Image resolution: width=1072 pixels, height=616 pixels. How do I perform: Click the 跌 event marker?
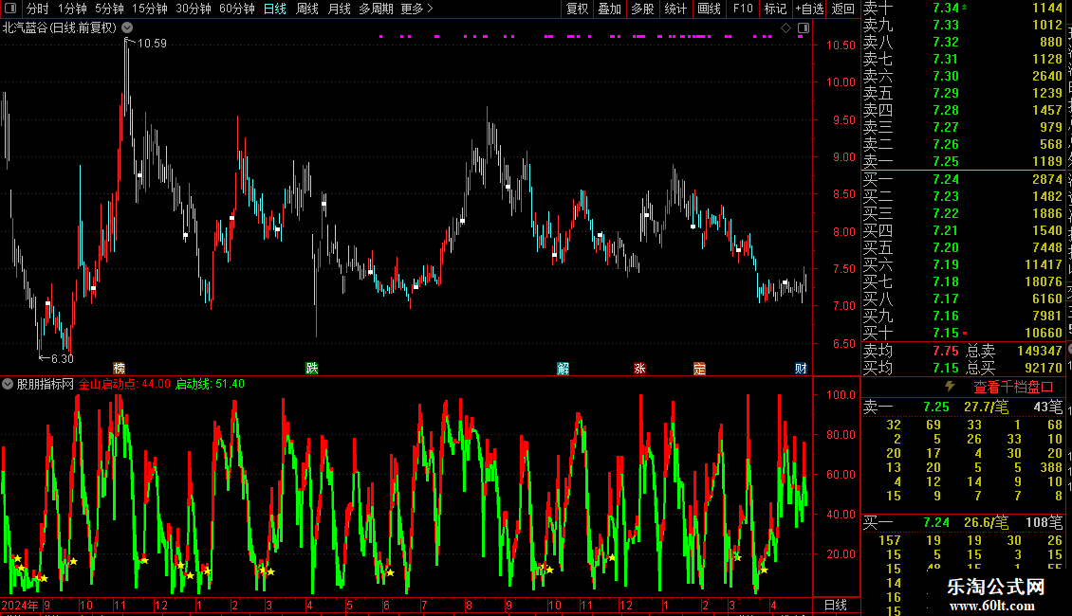(312, 369)
